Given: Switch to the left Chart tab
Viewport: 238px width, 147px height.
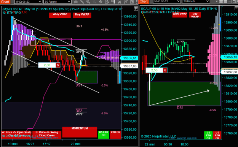Looking at the screenshot, I should point(5,2).
